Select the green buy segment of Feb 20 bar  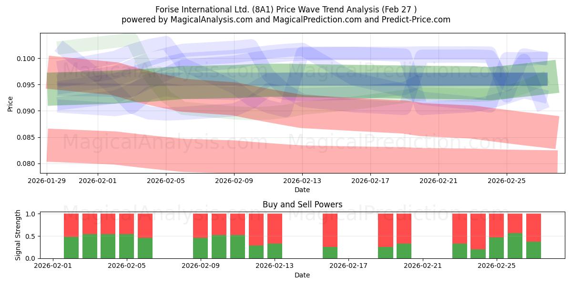pyautogui.click(x=404, y=251)
